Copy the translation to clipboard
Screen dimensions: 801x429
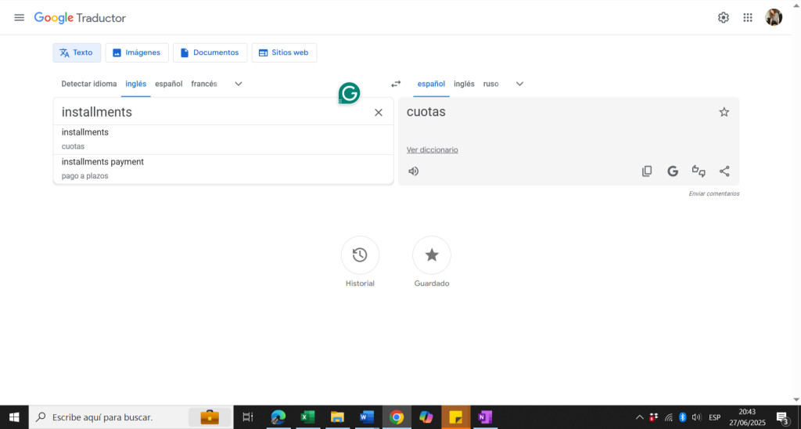[x=647, y=171]
